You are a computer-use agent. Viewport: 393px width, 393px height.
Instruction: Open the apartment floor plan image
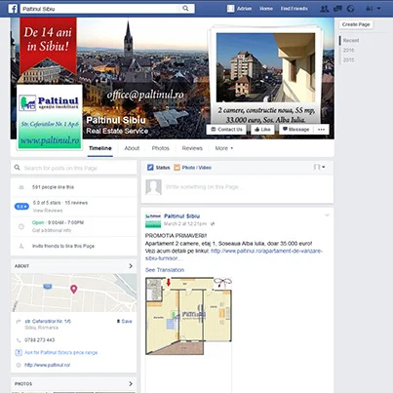pyautogui.click(x=189, y=316)
